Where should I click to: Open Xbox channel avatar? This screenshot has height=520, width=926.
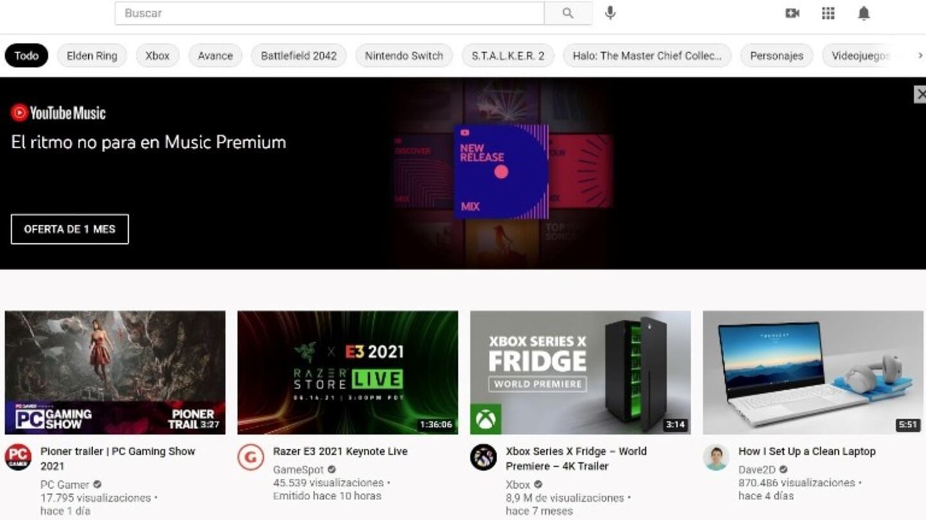point(484,457)
